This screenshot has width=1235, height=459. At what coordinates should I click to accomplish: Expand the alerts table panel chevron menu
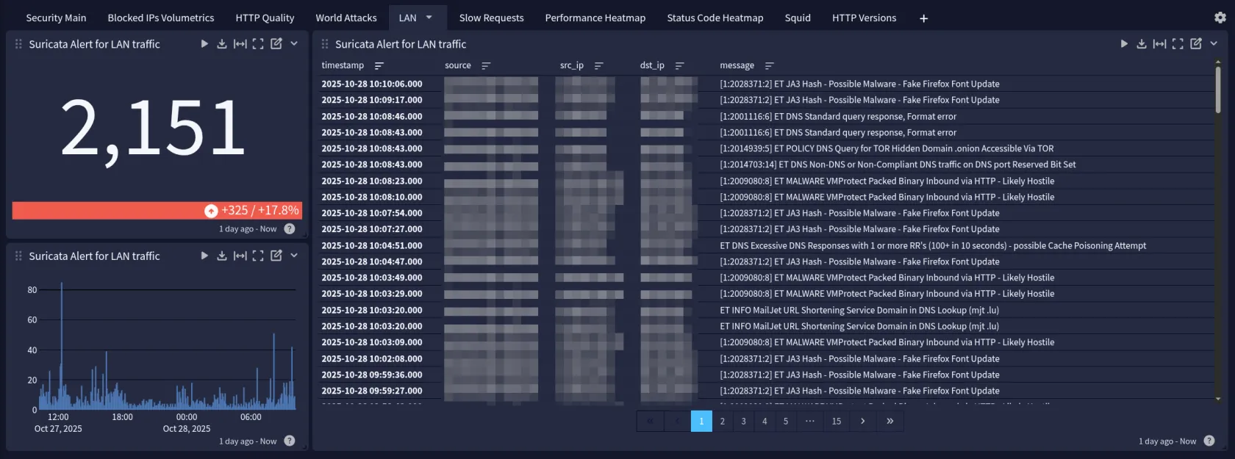pos(1214,44)
